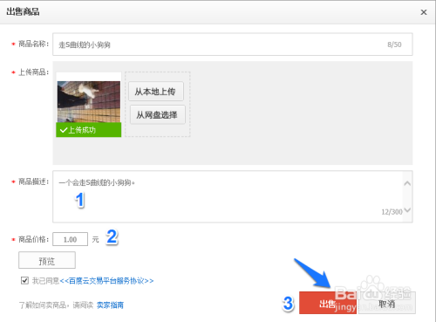Click the 商品价格 input field
Screen dimensions: 436x322
(70, 239)
